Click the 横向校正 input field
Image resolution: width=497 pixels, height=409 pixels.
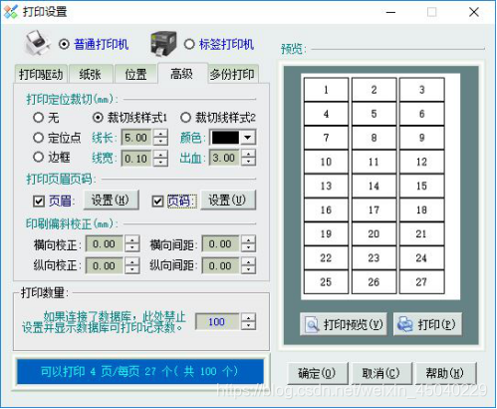(x=105, y=244)
